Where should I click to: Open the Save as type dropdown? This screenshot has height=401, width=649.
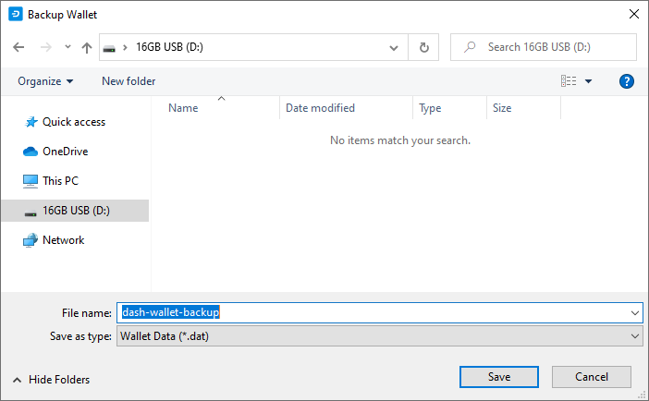tap(634, 336)
